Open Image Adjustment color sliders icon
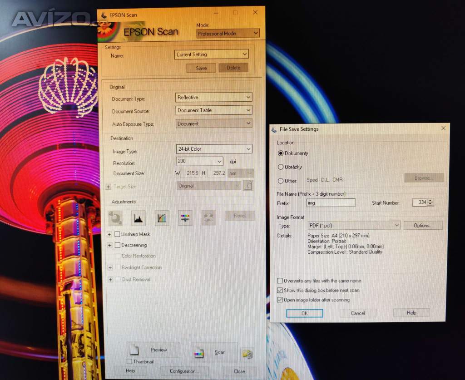This screenshot has height=380, width=465. pyautogui.click(x=185, y=218)
